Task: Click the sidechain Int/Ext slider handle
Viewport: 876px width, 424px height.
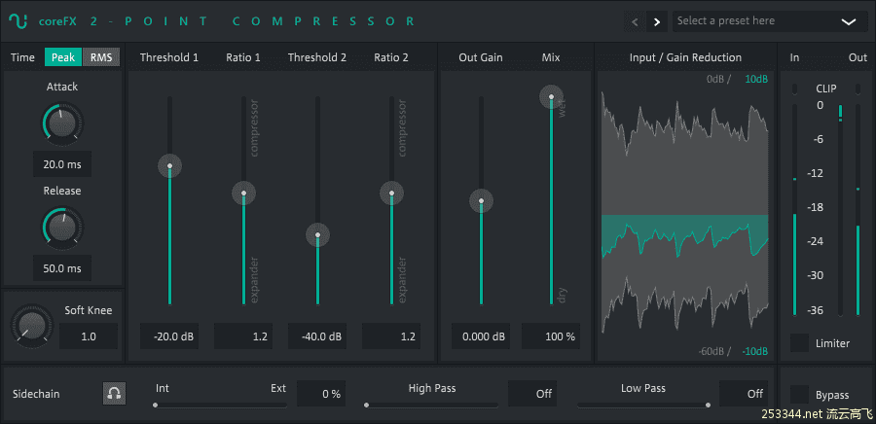Action: pyautogui.click(x=156, y=405)
